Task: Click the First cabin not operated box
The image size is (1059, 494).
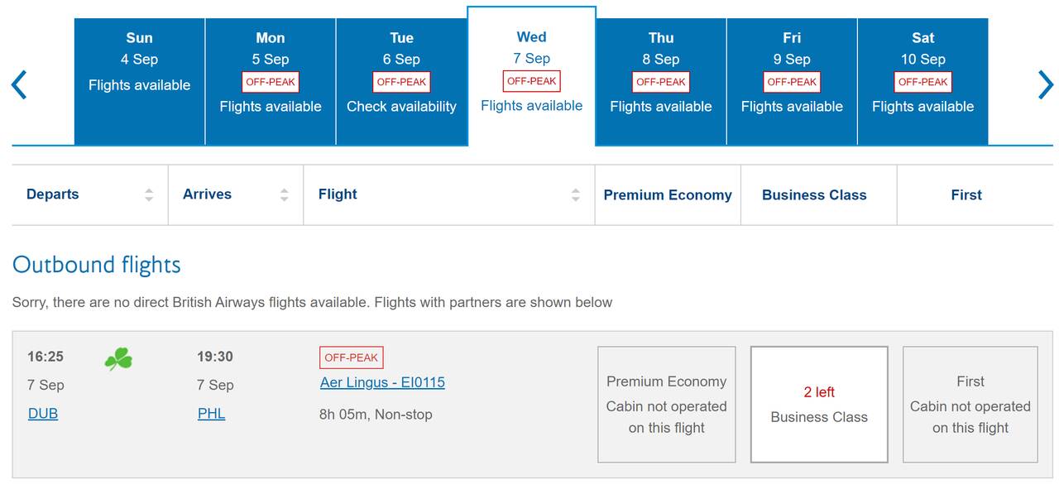Action: [970, 405]
